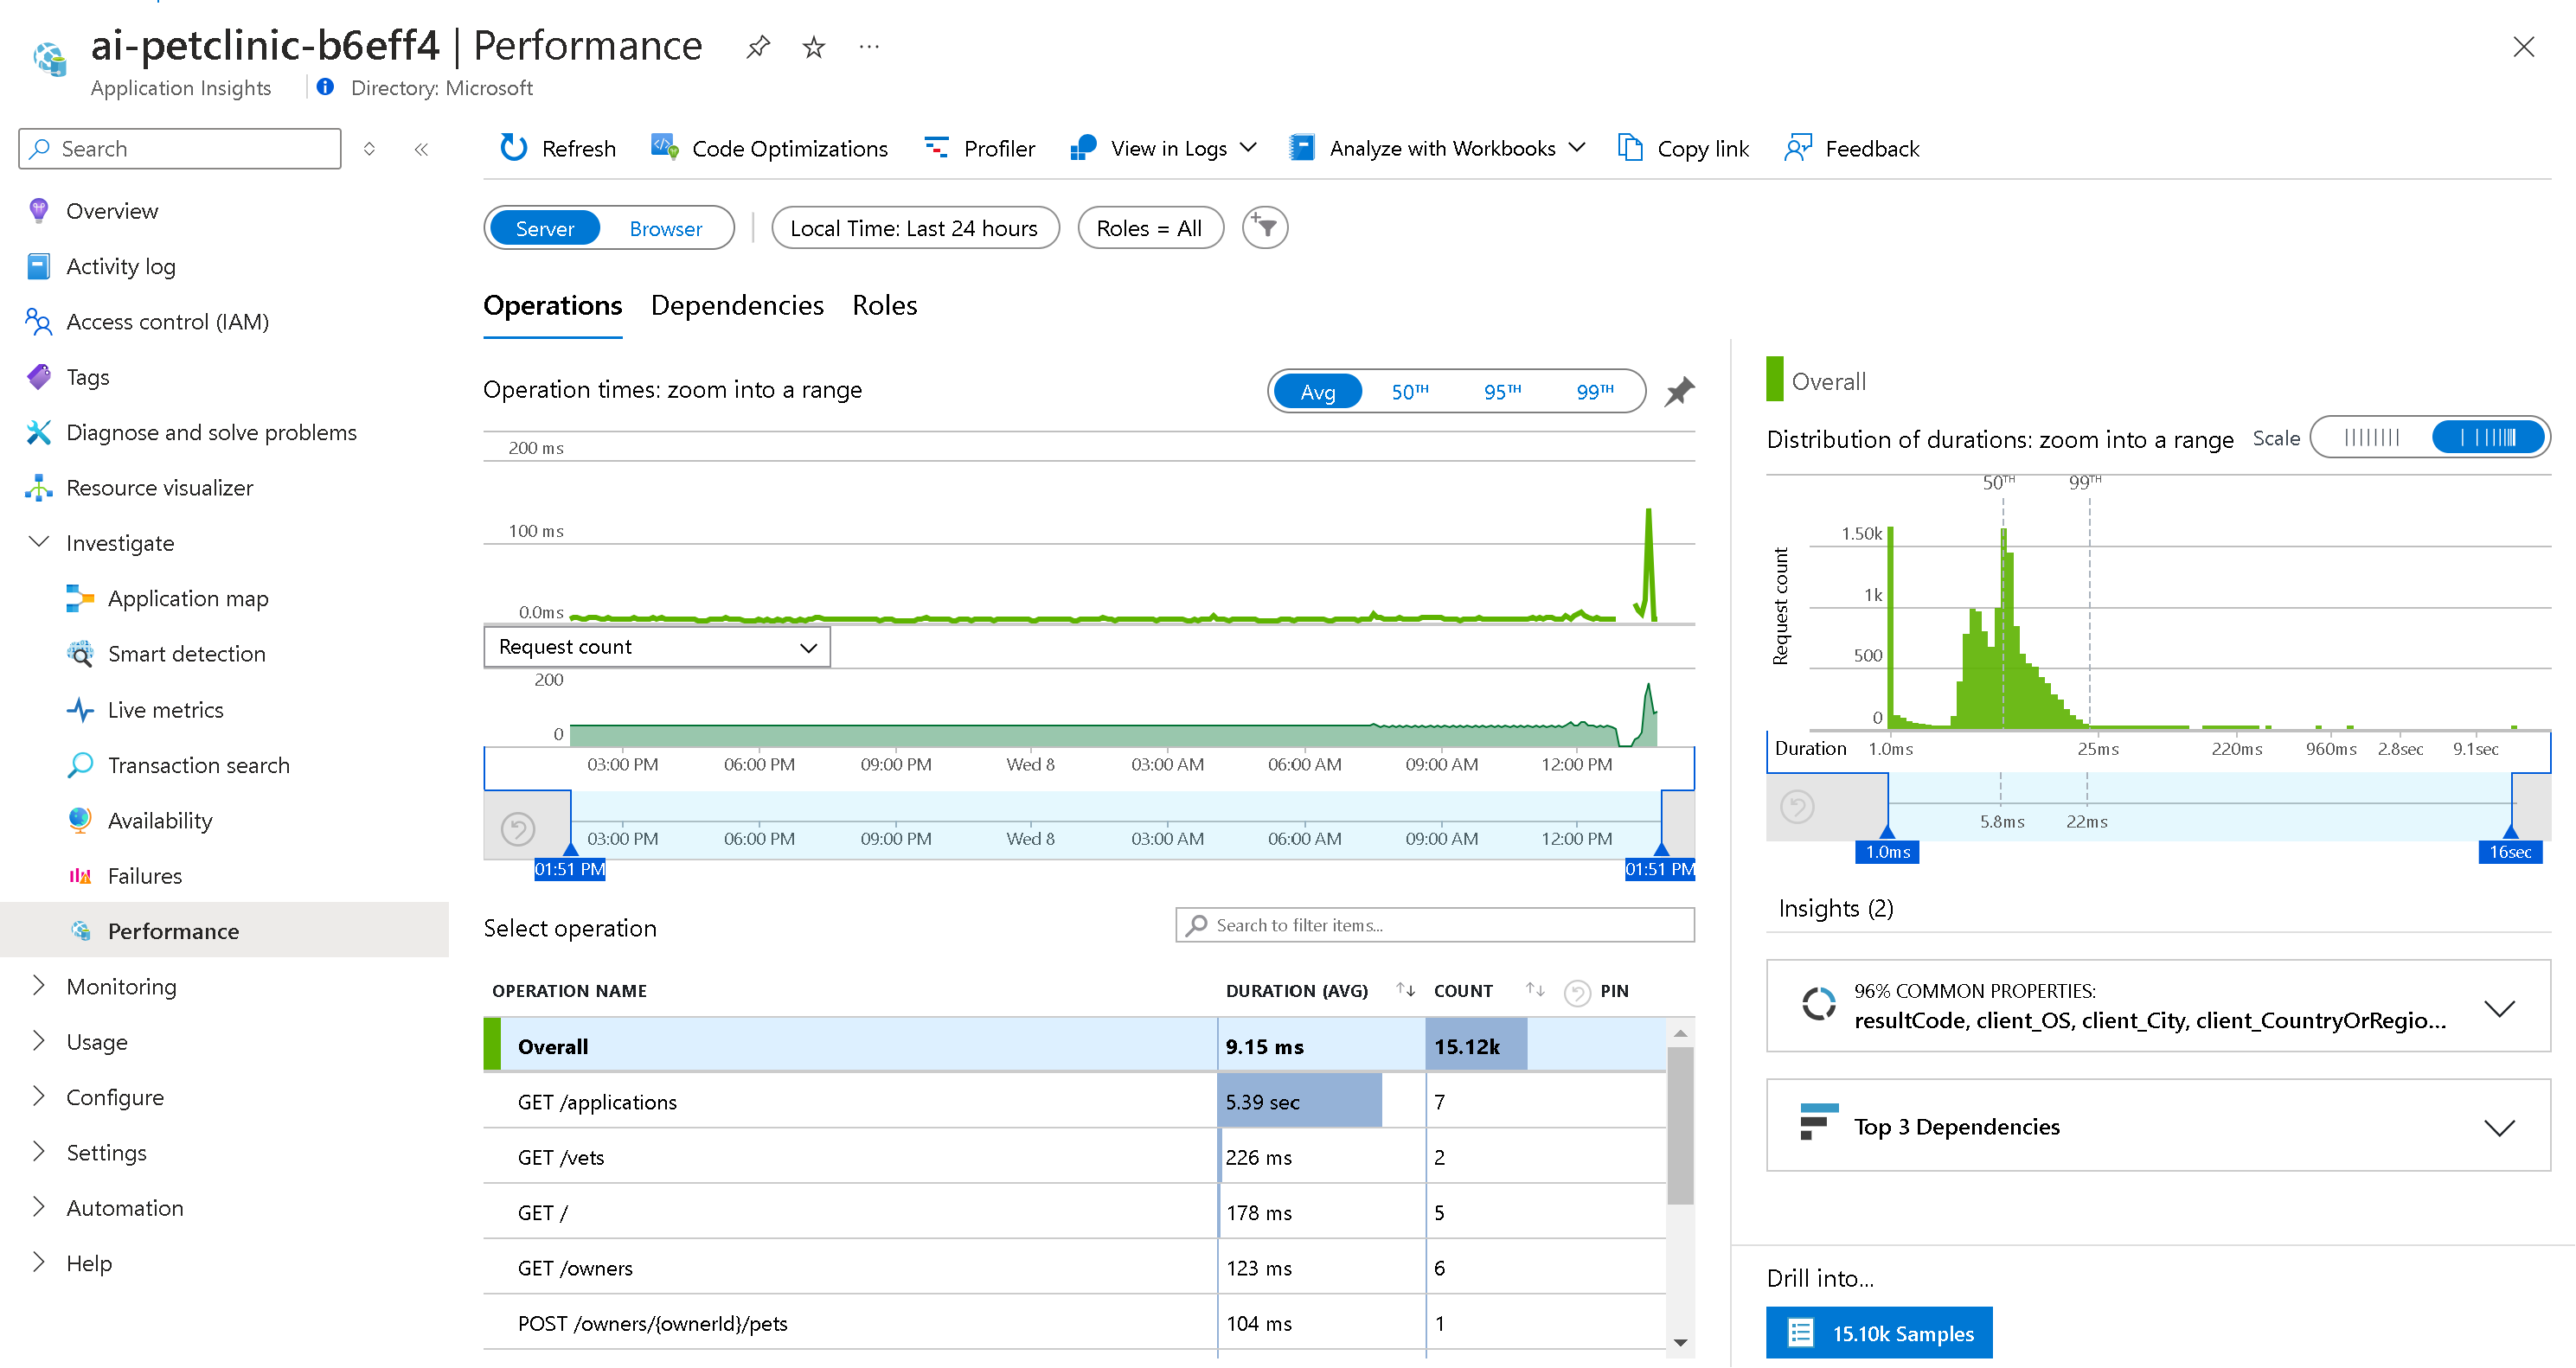Collapse the sidebar with double chevron
Screen dimensions: 2576x1368
[421, 149]
